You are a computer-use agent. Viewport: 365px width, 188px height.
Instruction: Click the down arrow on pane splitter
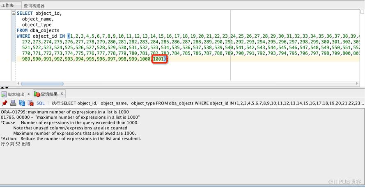click(7, 88)
